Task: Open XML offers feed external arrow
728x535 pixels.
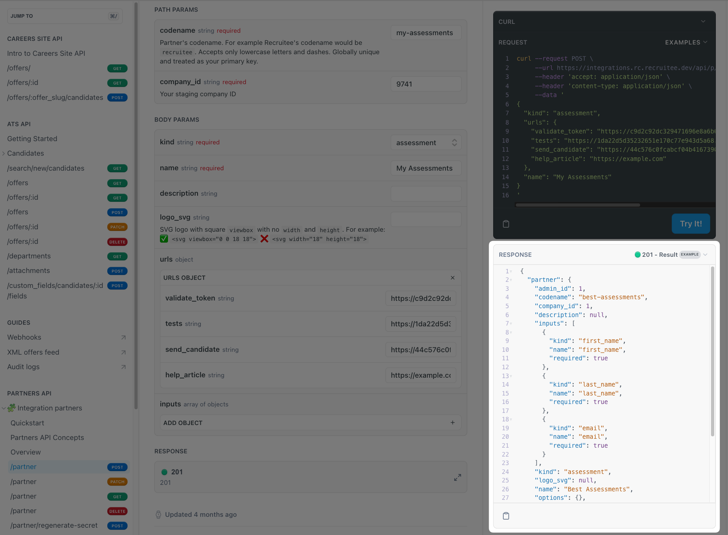Action: pos(123,353)
